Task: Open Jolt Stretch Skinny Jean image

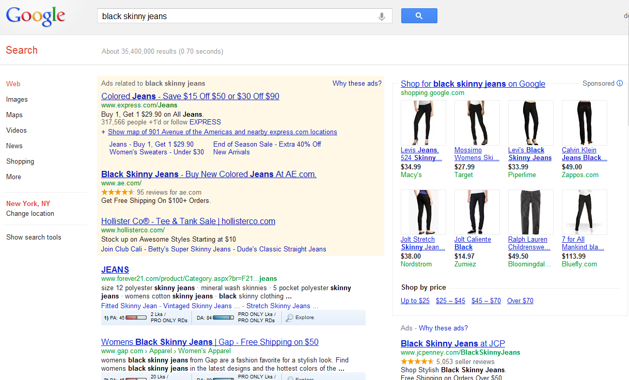Action: coord(423,212)
